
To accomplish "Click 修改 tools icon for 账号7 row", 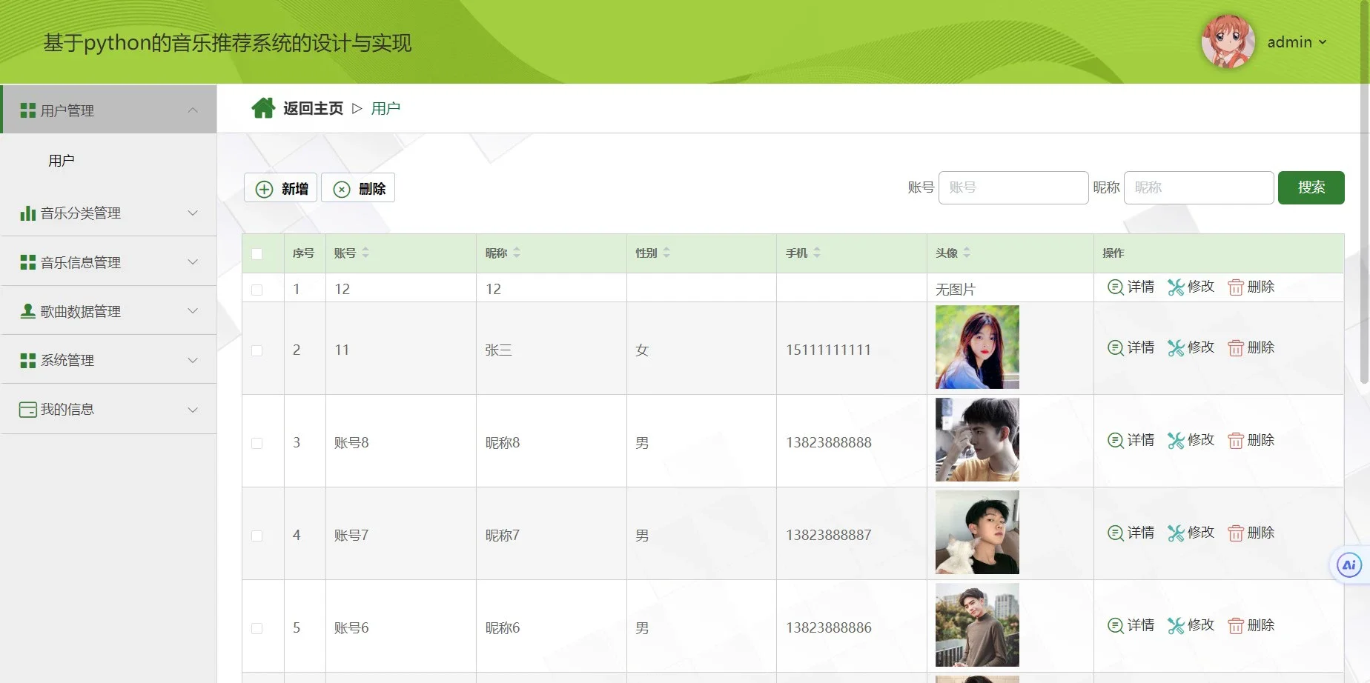I will coord(1176,533).
